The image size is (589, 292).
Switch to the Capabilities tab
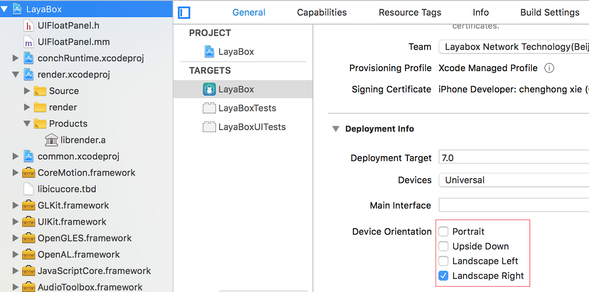click(x=322, y=13)
